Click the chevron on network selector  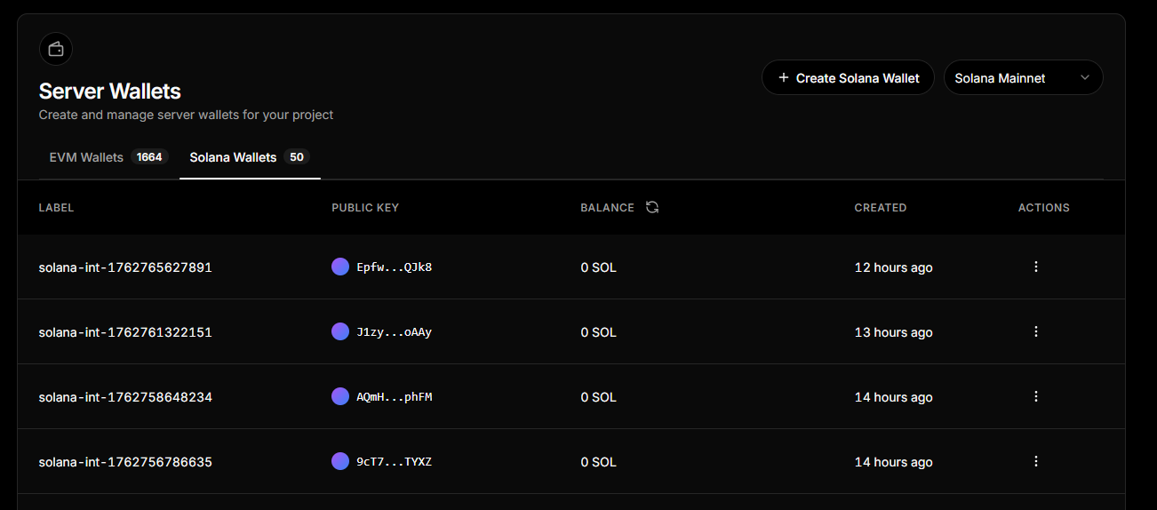click(x=1084, y=78)
